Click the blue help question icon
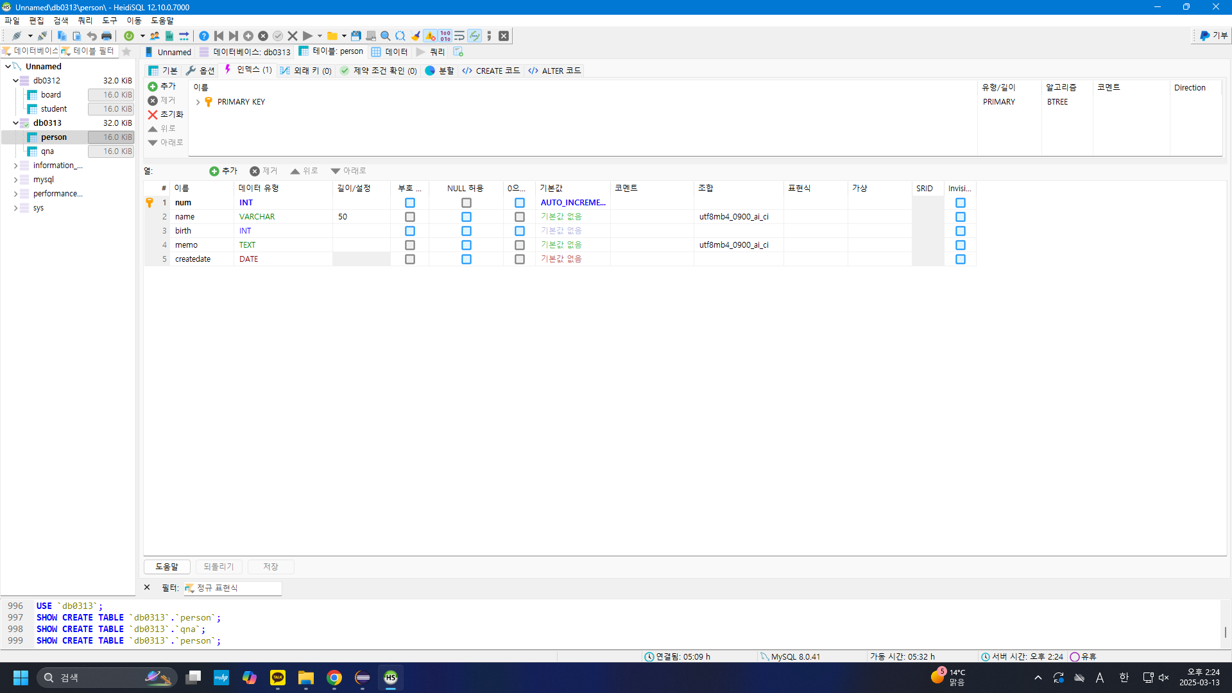The width and height of the screenshot is (1232, 693). tap(203, 36)
